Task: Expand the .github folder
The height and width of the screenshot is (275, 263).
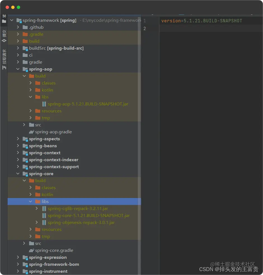Action: point(18,27)
